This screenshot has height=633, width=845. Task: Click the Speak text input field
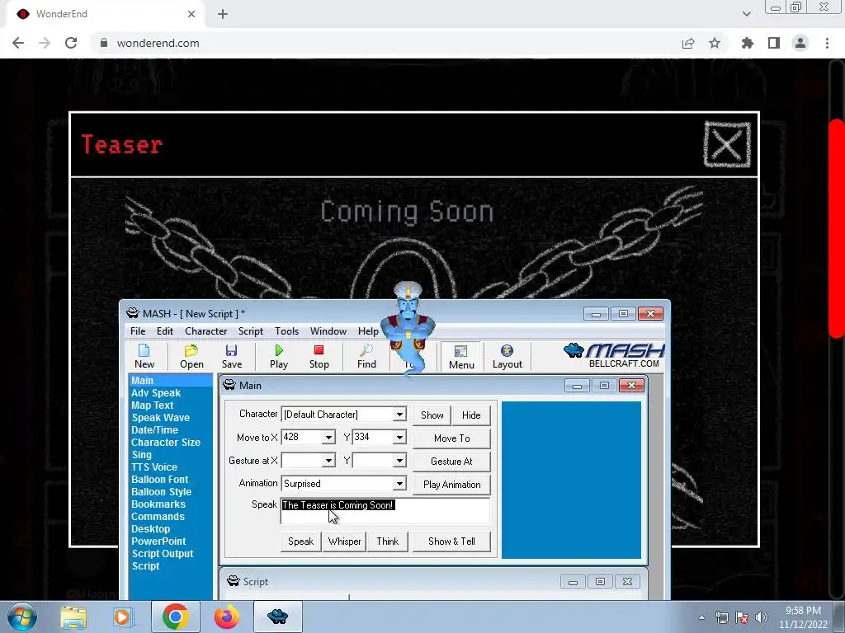(385, 511)
